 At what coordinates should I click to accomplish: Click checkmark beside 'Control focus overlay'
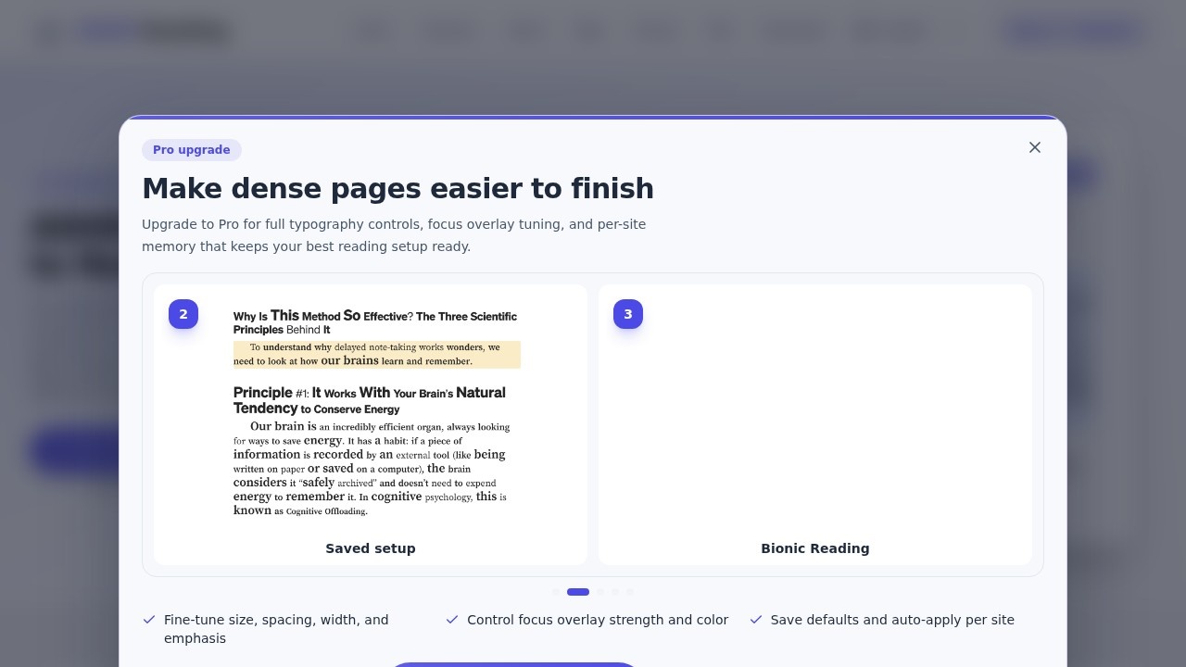pos(452,620)
